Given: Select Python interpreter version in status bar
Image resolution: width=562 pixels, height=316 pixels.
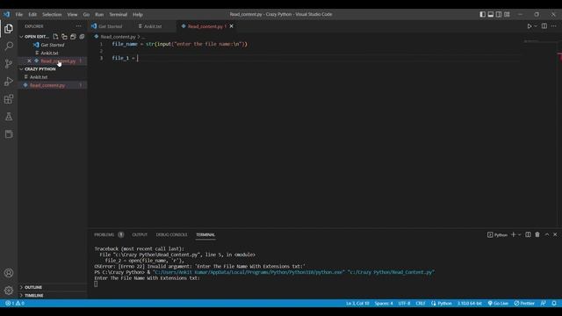Looking at the screenshot, I should (x=469, y=303).
